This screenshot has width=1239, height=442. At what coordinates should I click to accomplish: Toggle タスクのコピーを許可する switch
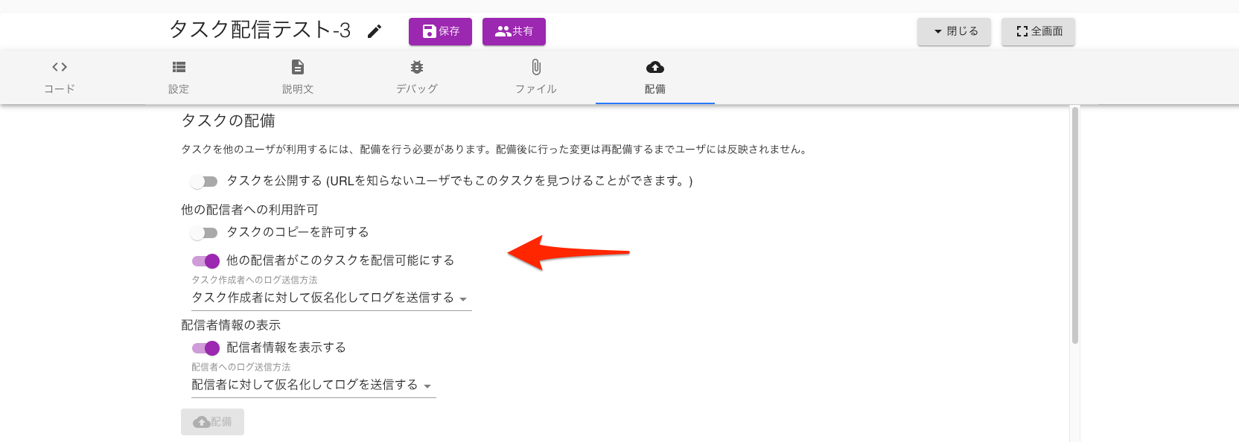pyautogui.click(x=204, y=233)
